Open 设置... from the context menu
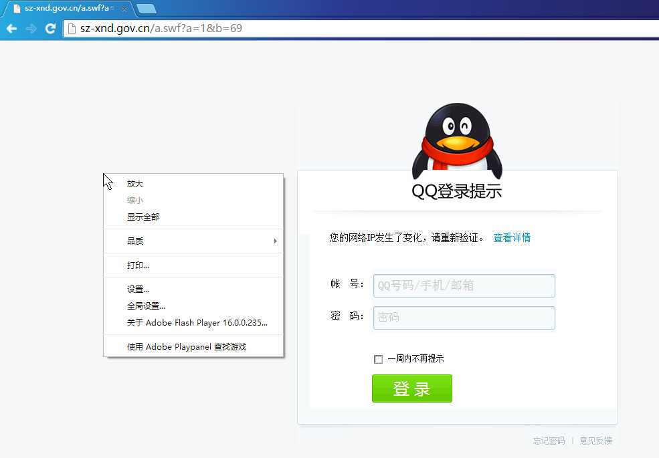 click(193, 289)
